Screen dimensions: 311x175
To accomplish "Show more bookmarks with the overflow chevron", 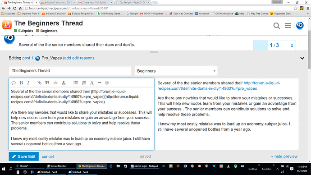I will click(x=308, y=14).
